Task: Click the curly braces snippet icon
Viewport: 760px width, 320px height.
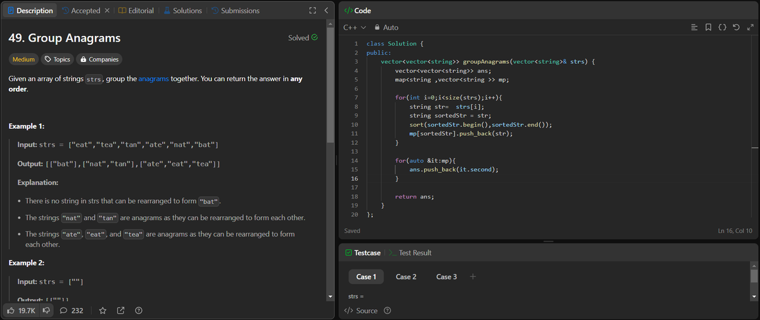Action: pyautogui.click(x=722, y=28)
